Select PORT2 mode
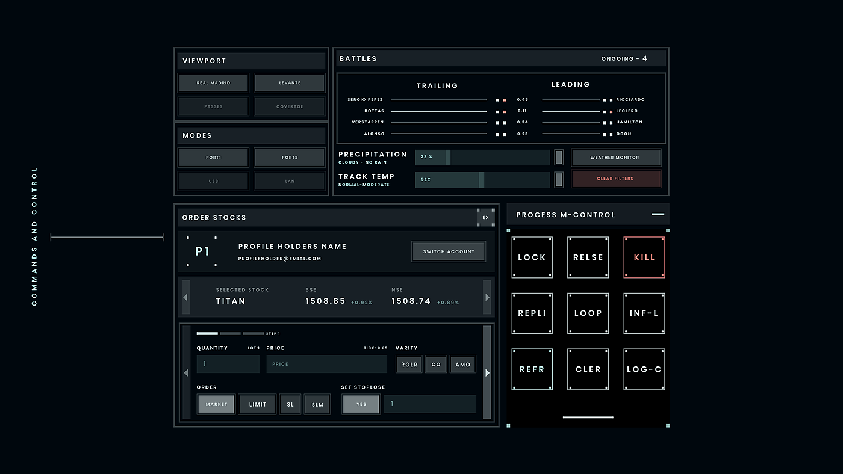The height and width of the screenshot is (474, 843). click(290, 158)
